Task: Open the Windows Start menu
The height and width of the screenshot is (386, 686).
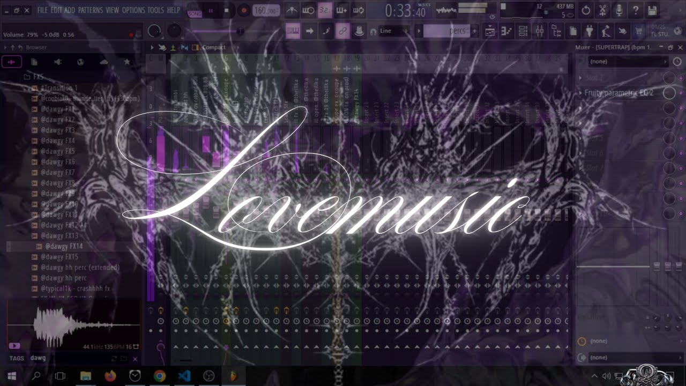Action: [x=12, y=376]
